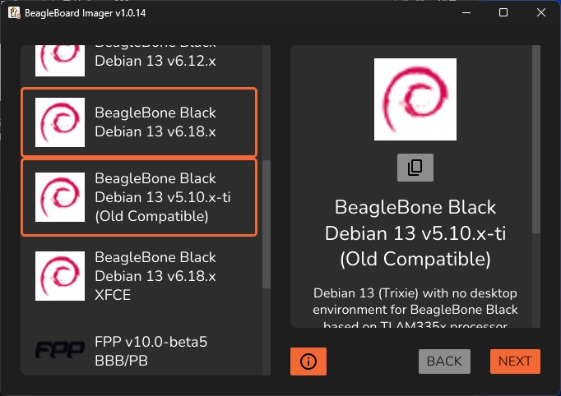Click the BACK button

pos(444,361)
